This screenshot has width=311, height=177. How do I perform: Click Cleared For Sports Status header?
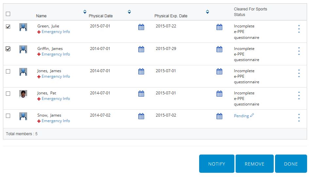[x=250, y=12]
